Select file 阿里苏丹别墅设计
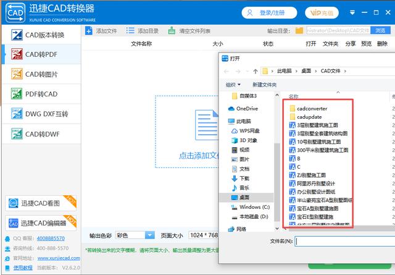395x275 pixels. 312,184
